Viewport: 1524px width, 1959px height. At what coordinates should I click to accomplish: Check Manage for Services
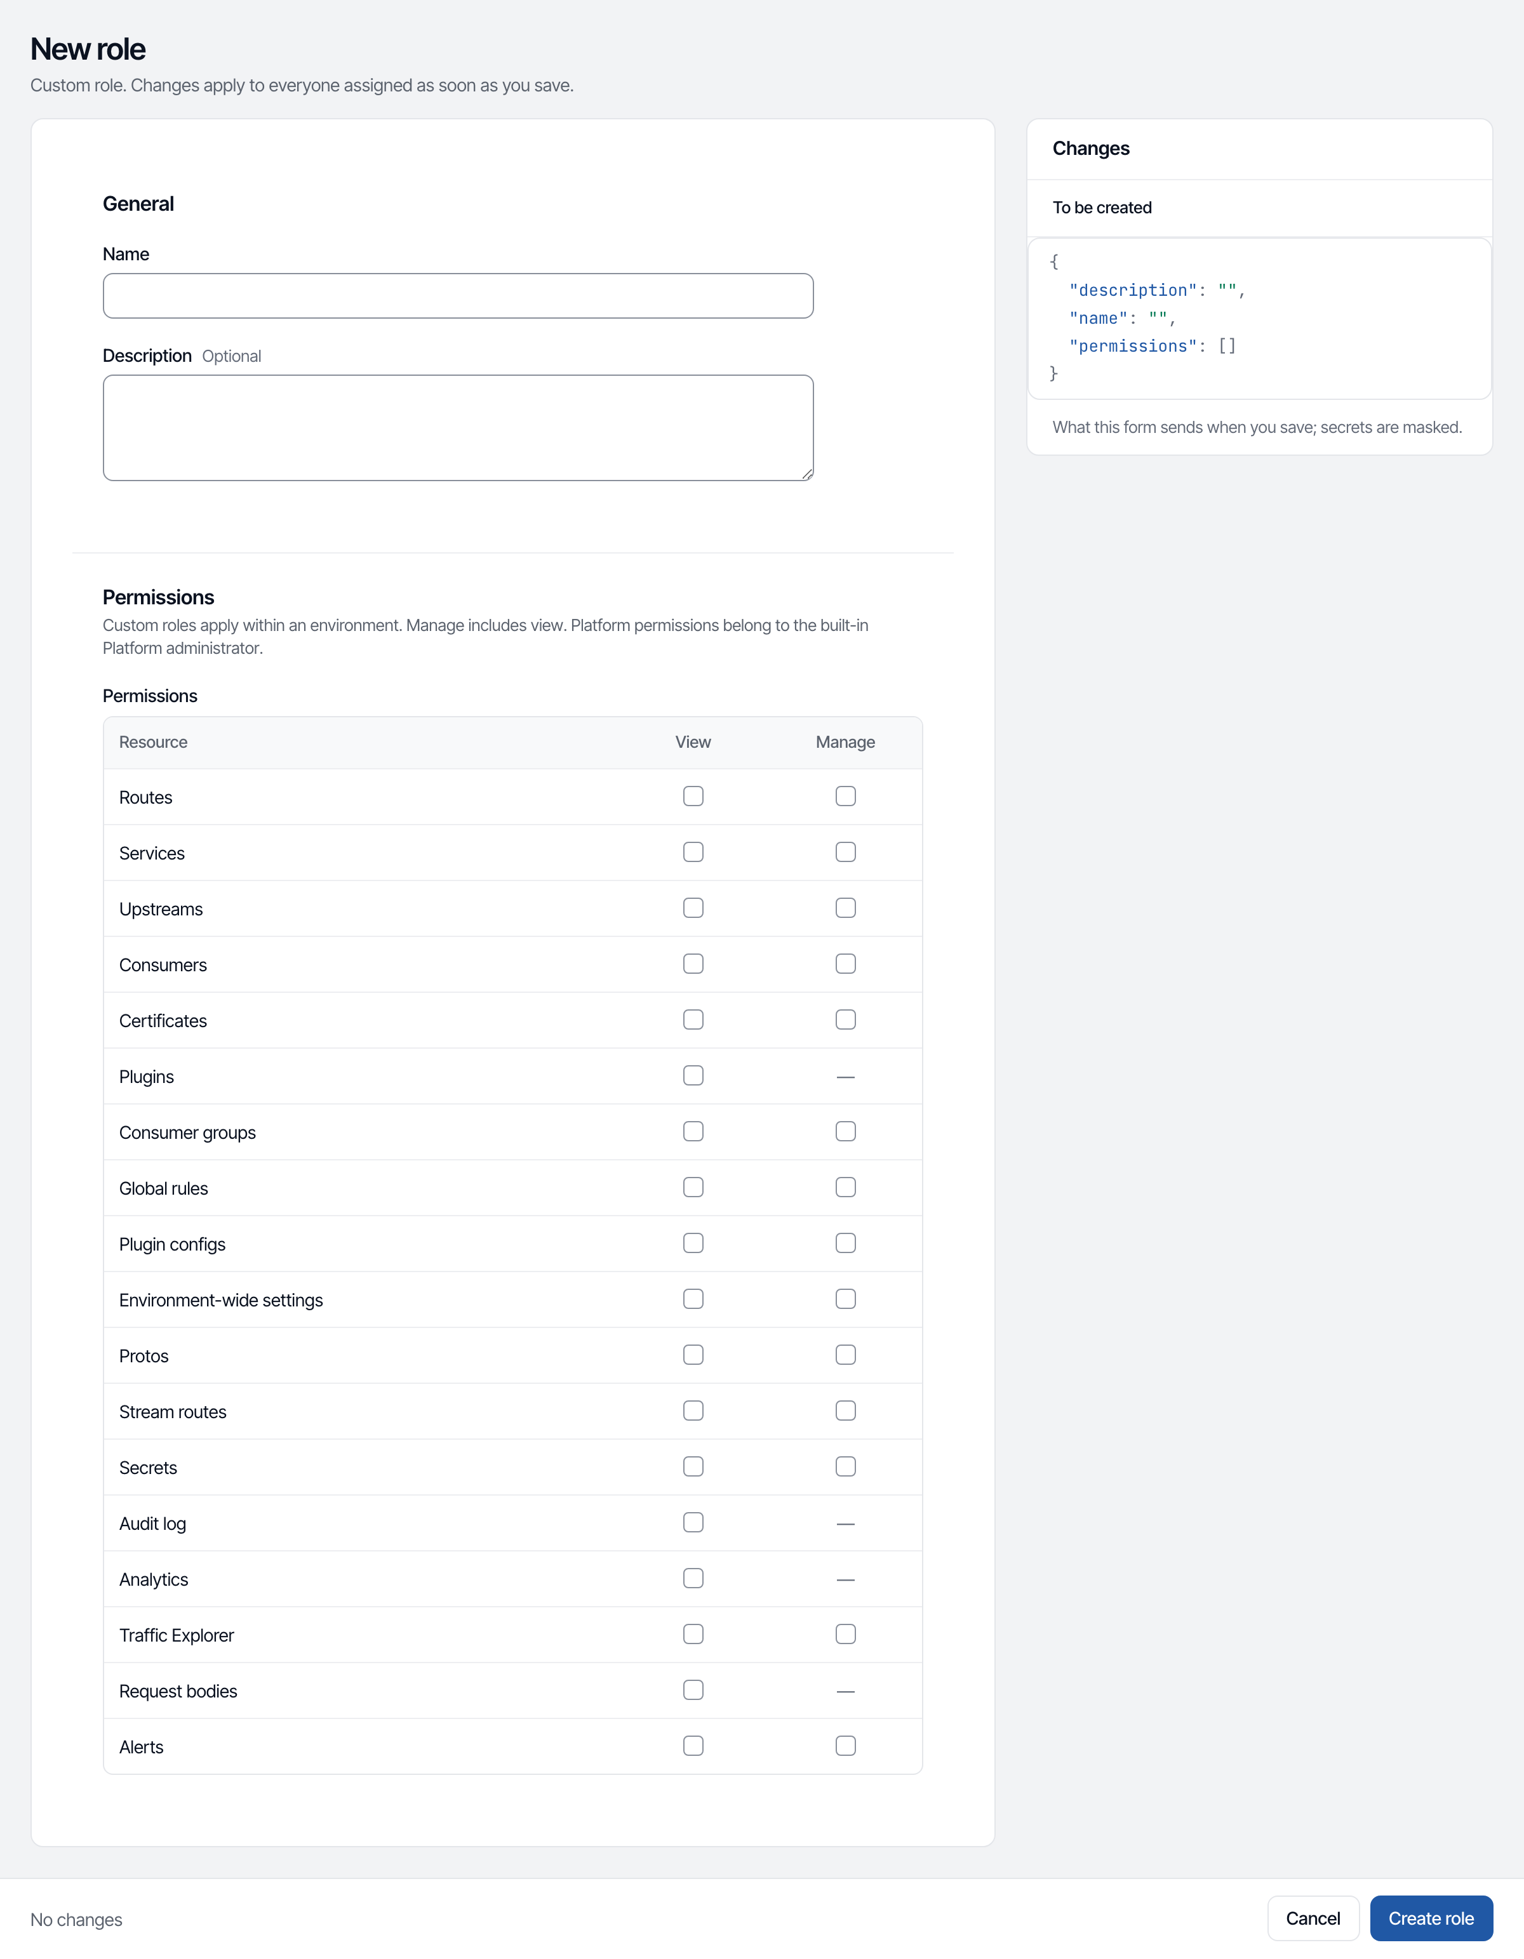coord(845,852)
